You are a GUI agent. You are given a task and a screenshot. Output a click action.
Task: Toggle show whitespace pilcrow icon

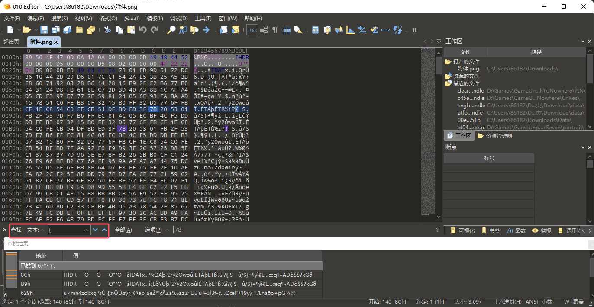click(x=275, y=30)
